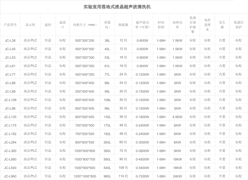Select model cell JC-L77

click(10, 75)
